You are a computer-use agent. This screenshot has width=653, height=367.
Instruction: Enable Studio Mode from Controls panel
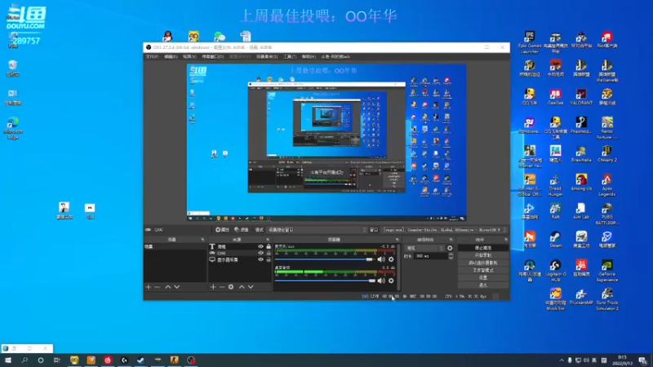click(482, 270)
